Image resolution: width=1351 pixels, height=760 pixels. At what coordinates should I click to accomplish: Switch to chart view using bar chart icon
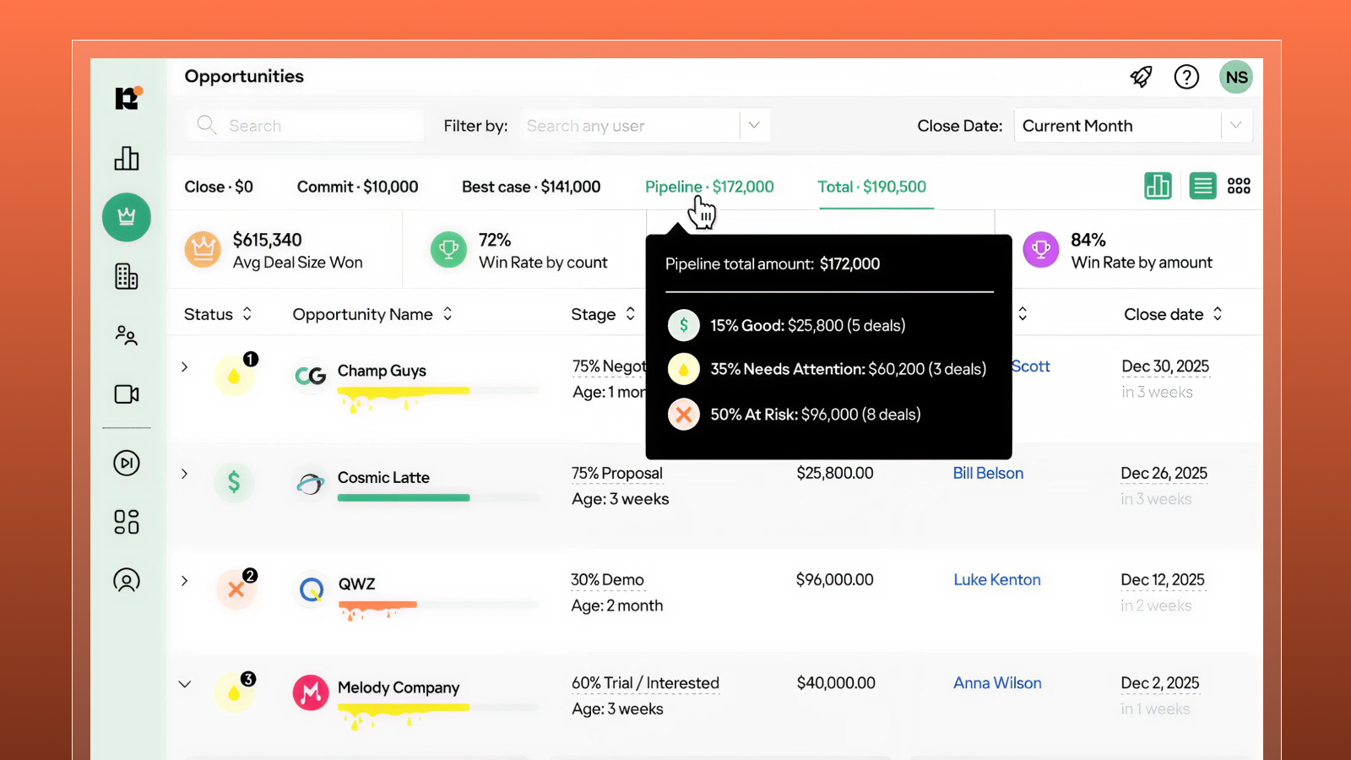tap(1158, 186)
